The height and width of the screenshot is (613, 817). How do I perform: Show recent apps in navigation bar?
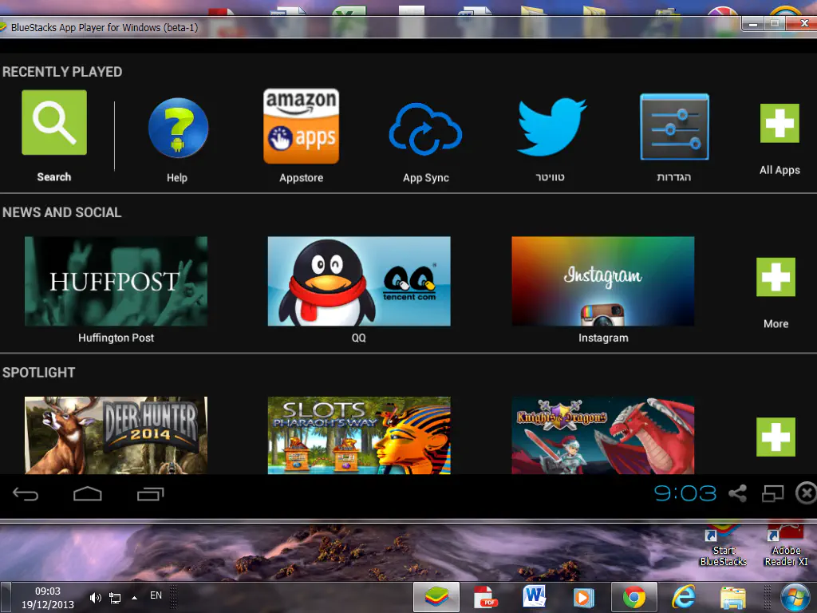click(150, 495)
